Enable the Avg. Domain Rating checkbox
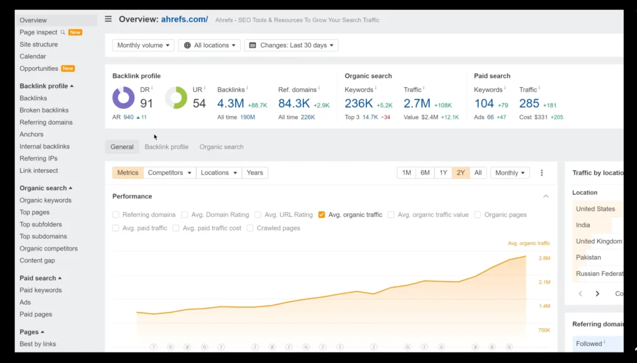637x363 pixels. tap(184, 215)
